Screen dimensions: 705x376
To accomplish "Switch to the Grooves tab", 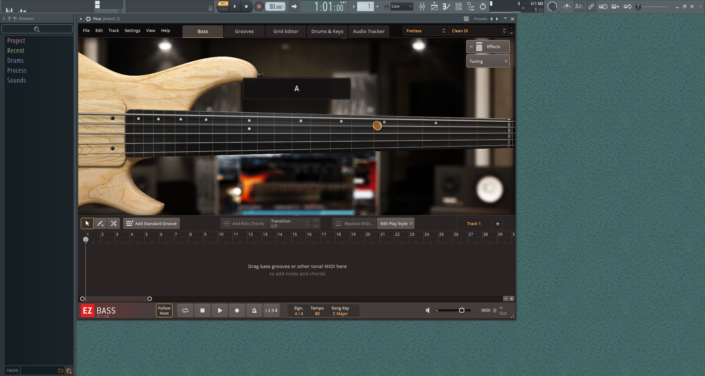I will [x=244, y=31].
